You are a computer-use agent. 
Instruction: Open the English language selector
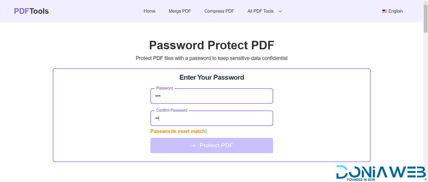(x=395, y=11)
